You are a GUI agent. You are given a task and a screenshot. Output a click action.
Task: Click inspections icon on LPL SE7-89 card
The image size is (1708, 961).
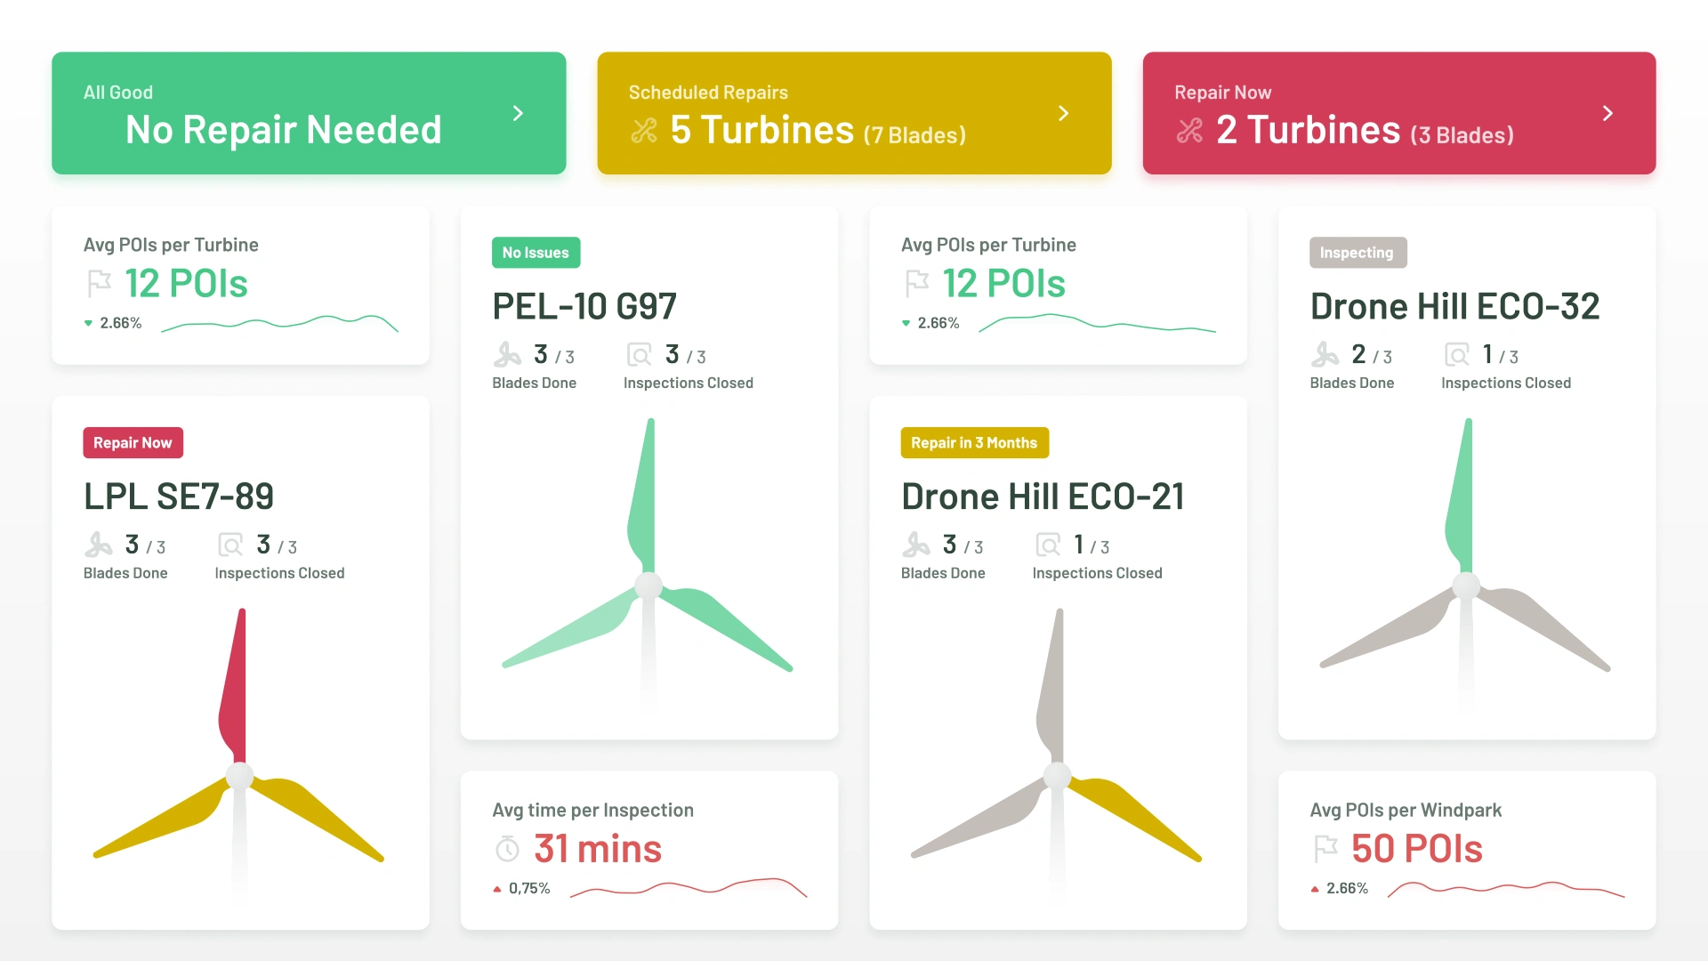tap(230, 545)
